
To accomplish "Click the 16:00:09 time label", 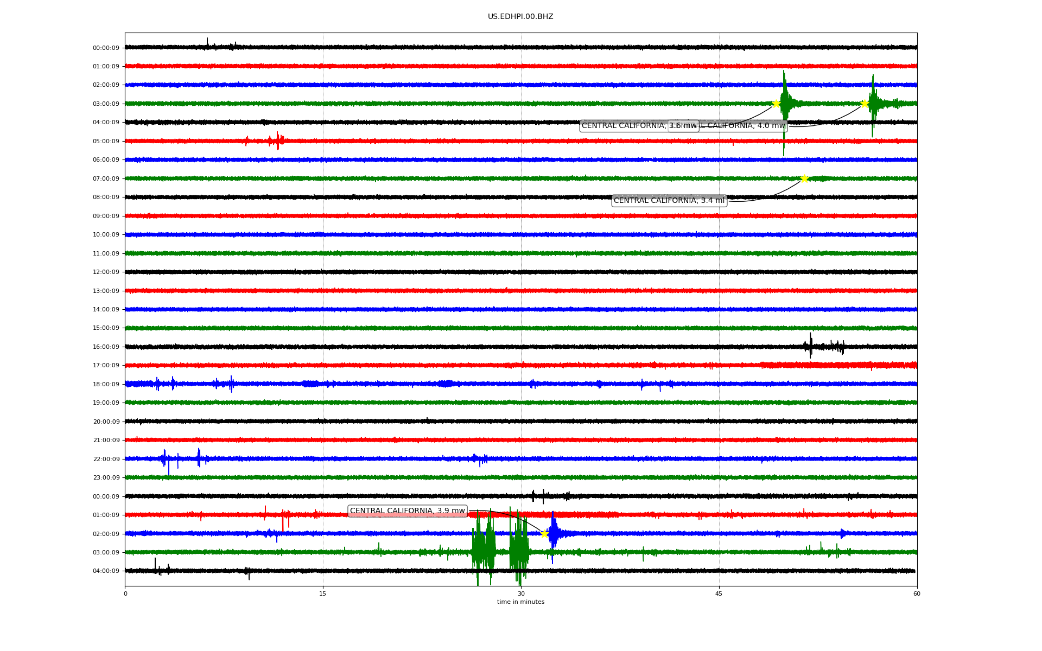I will point(106,347).
